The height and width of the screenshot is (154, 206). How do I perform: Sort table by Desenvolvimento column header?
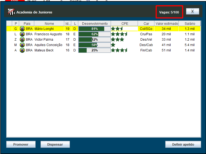[x=94, y=24]
